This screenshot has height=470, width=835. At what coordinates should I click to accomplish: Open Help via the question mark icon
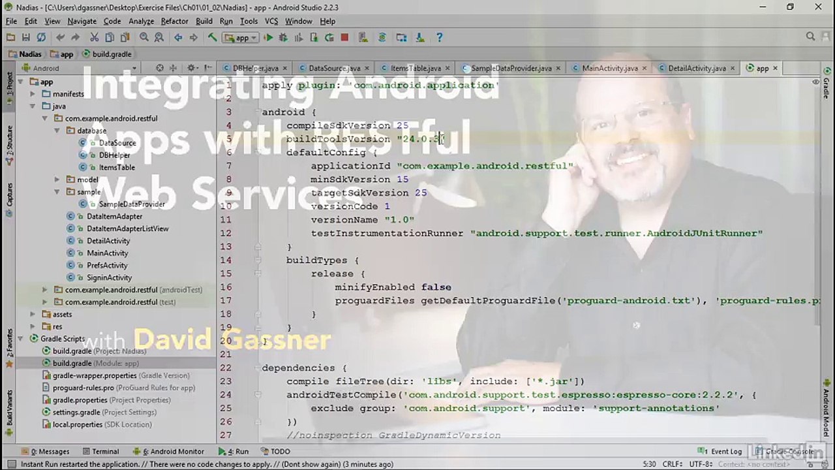pyautogui.click(x=440, y=38)
